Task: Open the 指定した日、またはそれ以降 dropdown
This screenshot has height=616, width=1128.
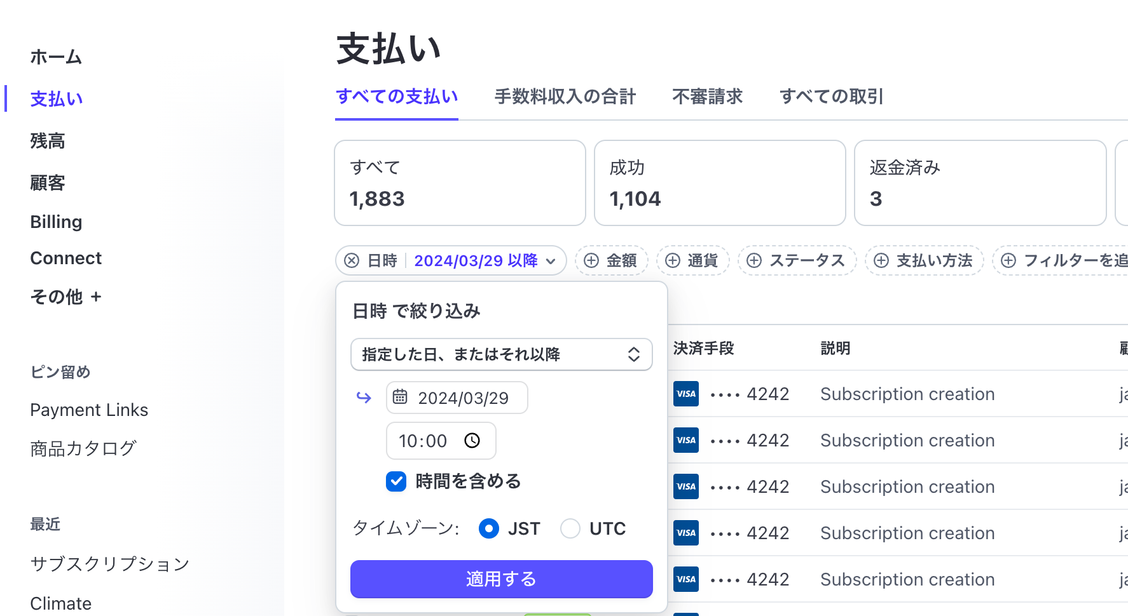Action: 501,354
